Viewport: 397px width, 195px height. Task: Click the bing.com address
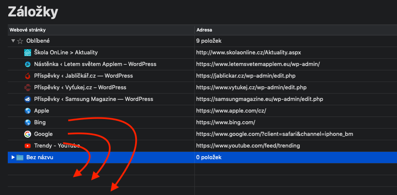tap(225, 123)
